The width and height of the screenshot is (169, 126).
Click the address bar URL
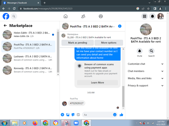pos(48,8)
